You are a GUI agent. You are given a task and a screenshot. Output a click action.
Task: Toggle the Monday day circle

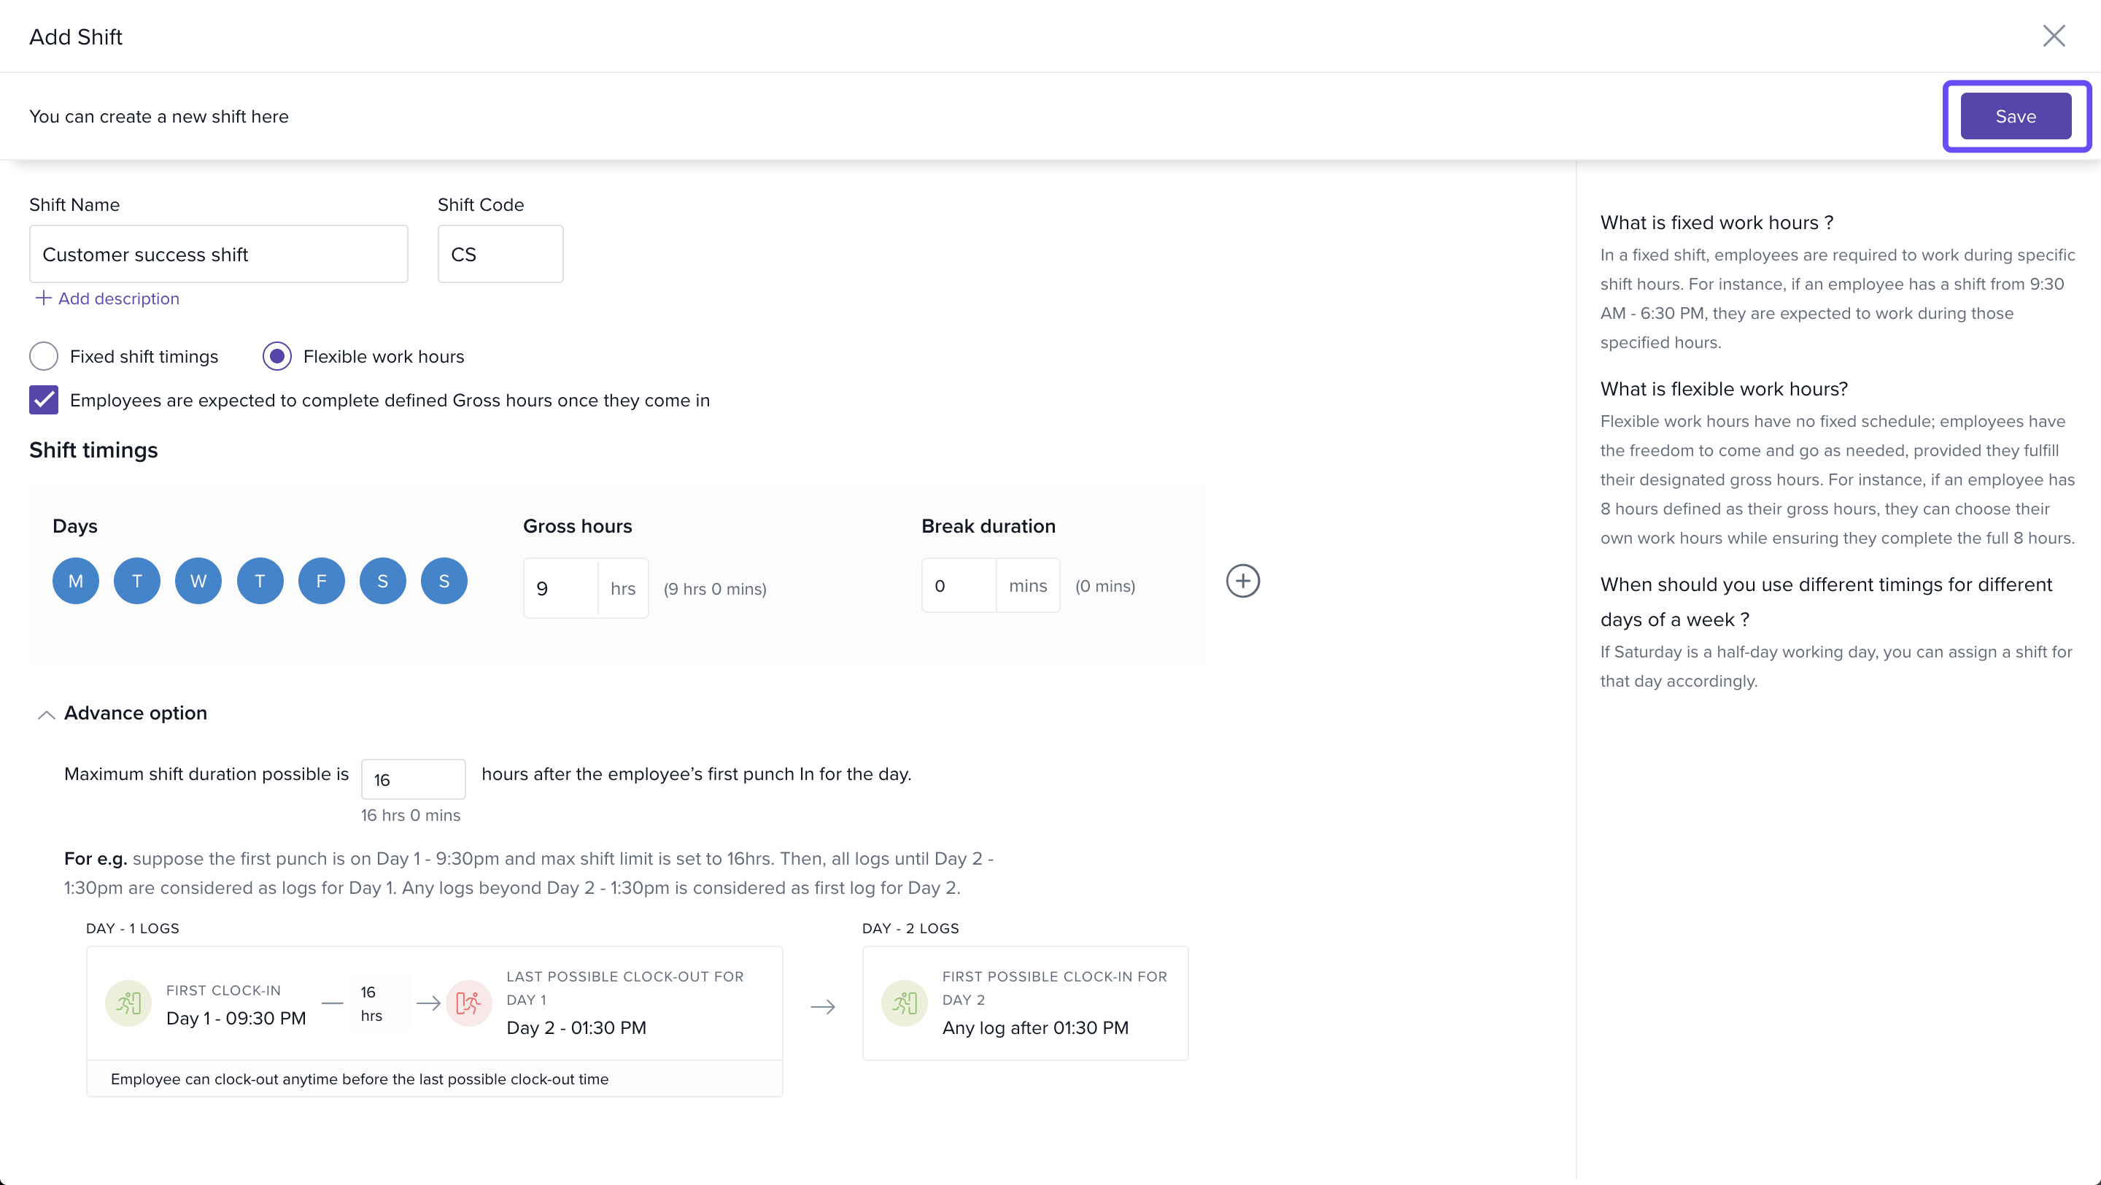pyautogui.click(x=75, y=582)
